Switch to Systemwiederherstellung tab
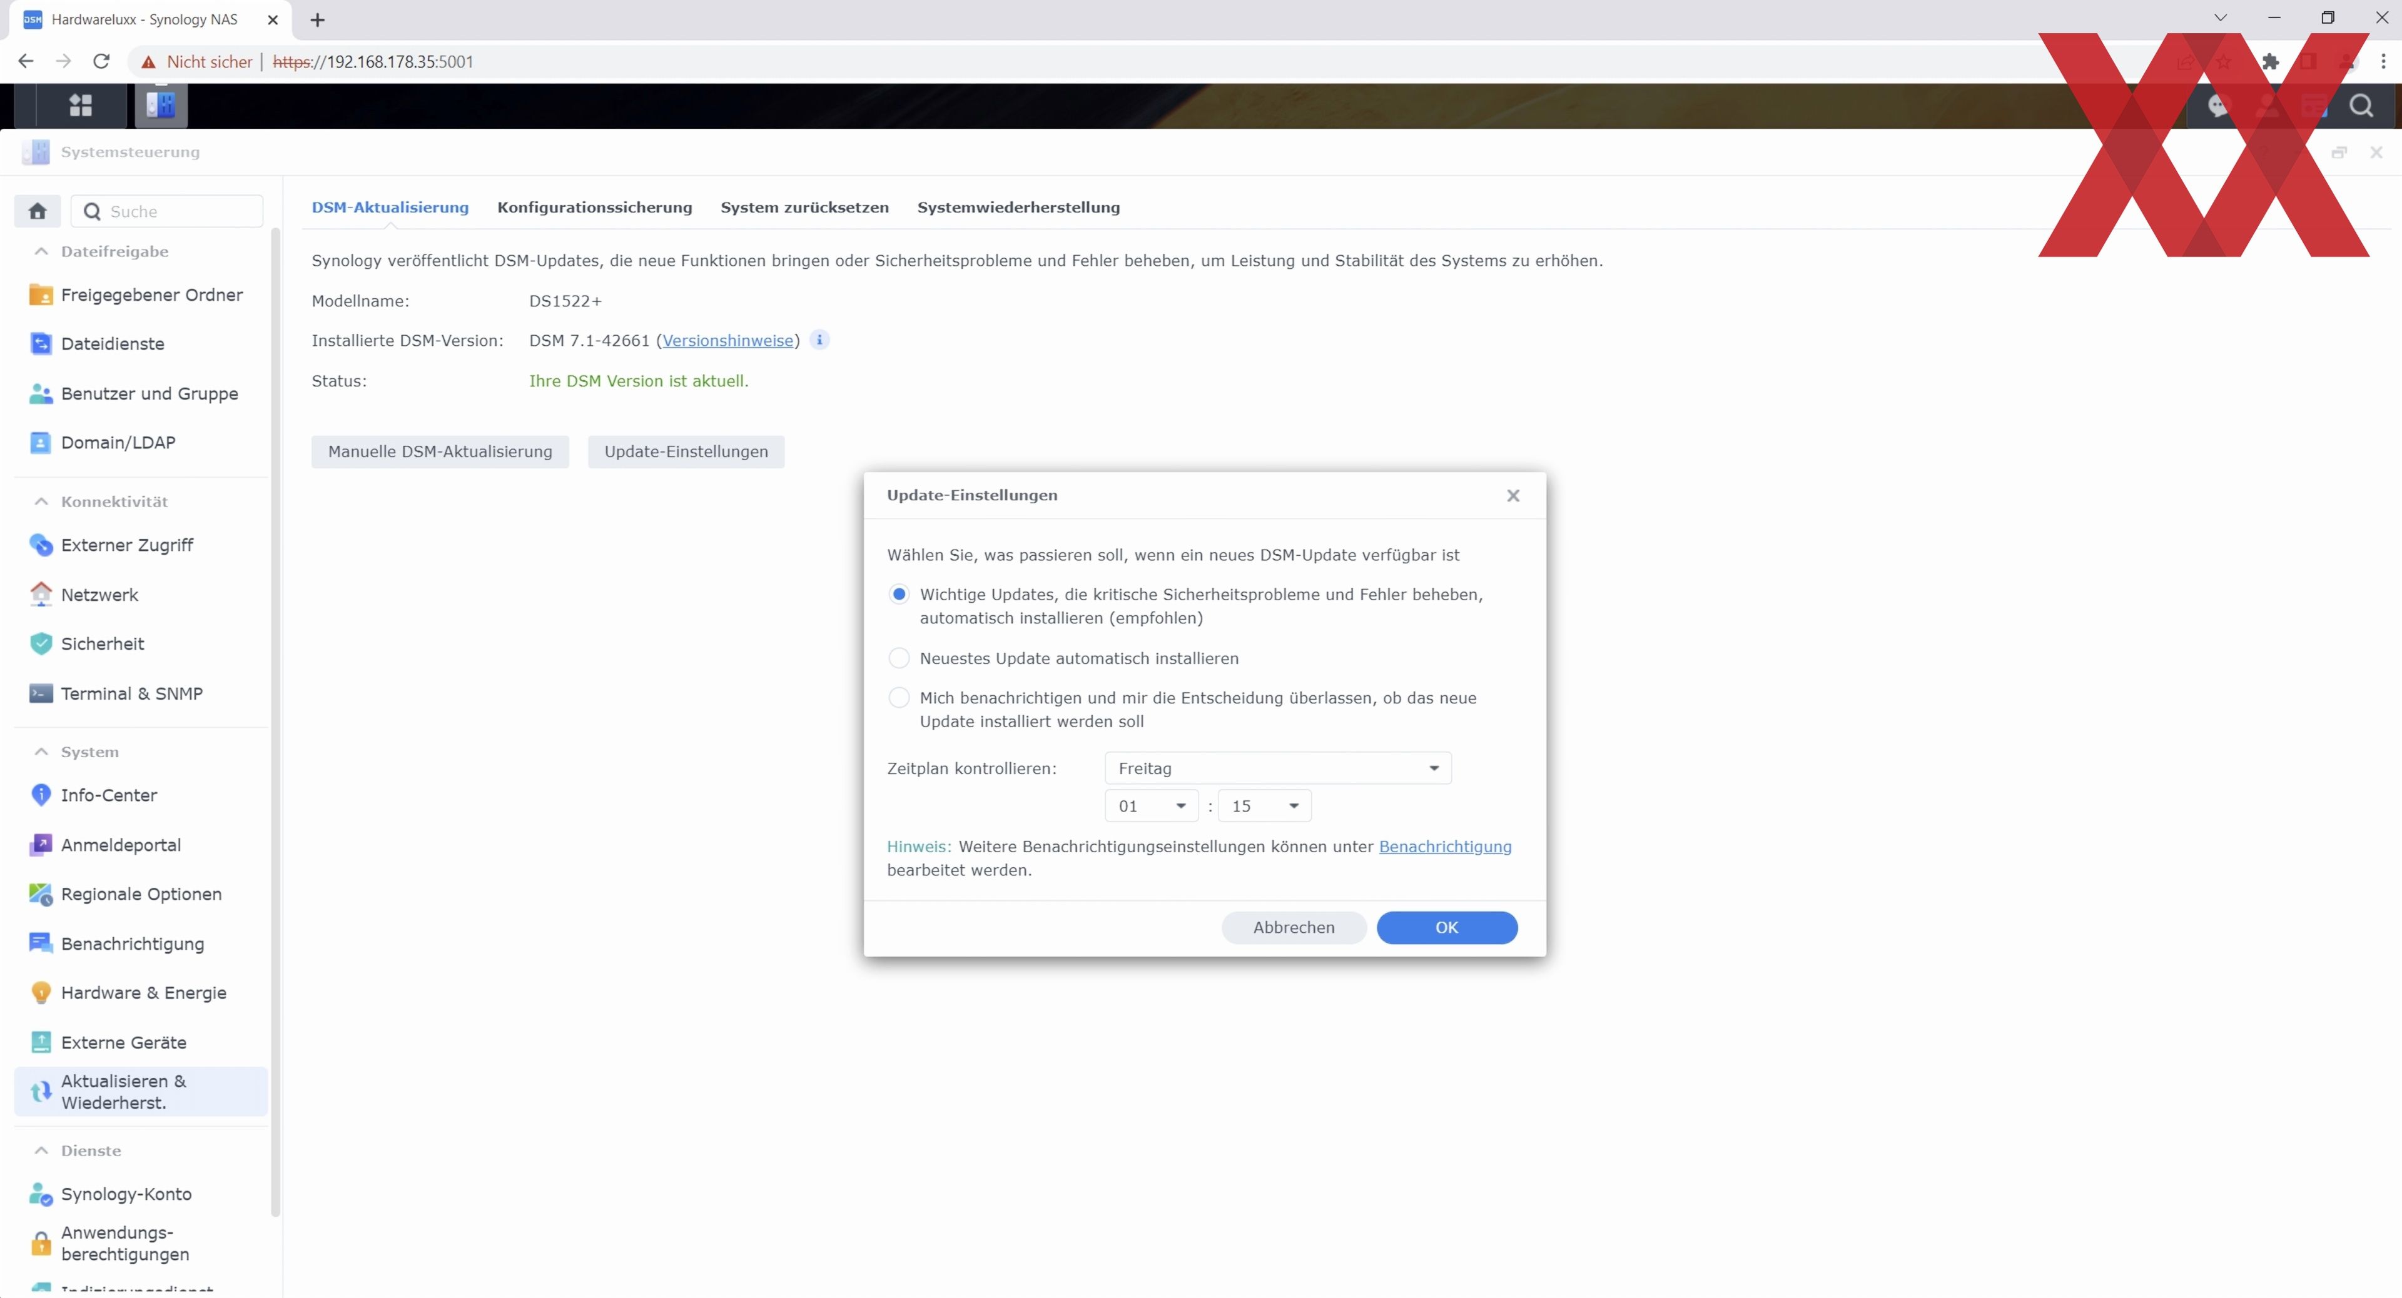The height and width of the screenshot is (1298, 2402). [1018, 208]
